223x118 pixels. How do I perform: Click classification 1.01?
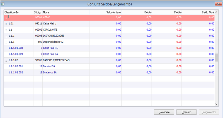11,24
